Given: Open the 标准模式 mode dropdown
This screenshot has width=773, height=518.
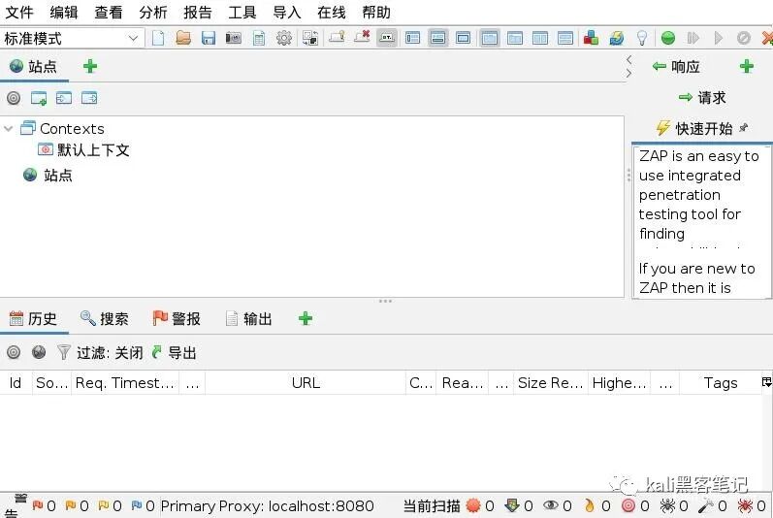Looking at the screenshot, I should pyautogui.click(x=72, y=39).
